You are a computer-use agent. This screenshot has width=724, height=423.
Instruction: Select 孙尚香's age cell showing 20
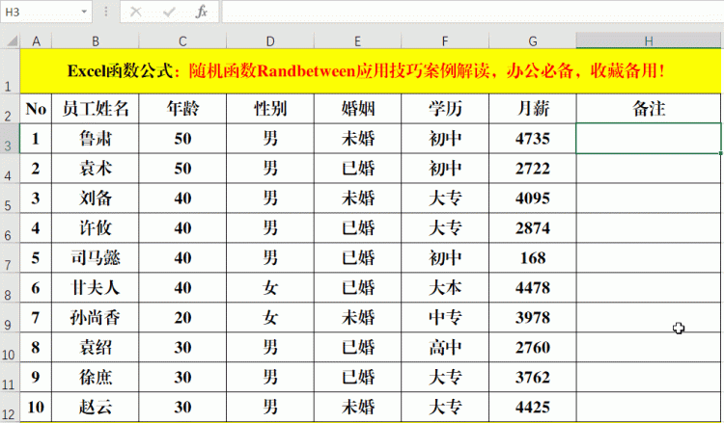coord(182,317)
